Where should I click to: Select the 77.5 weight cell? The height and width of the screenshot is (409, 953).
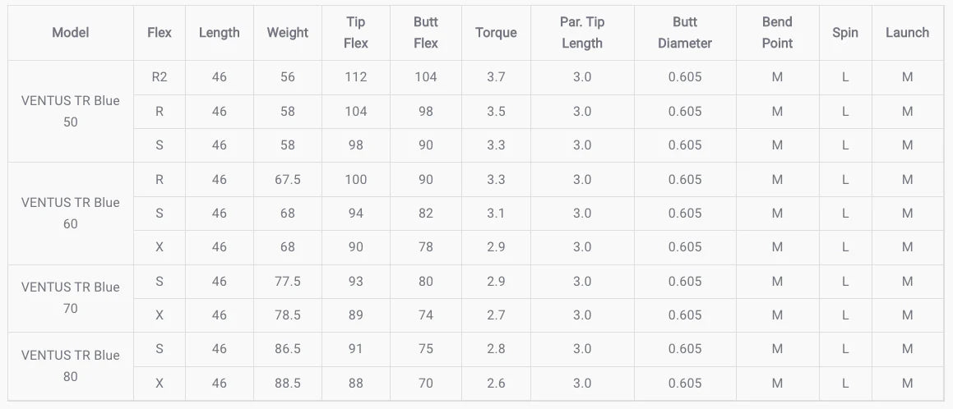pyautogui.click(x=287, y=281)
